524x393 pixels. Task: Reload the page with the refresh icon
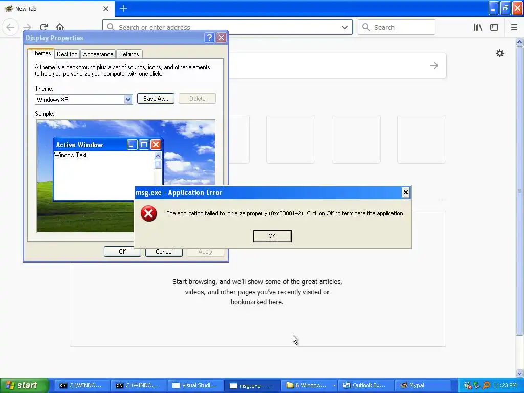point(43,27)
